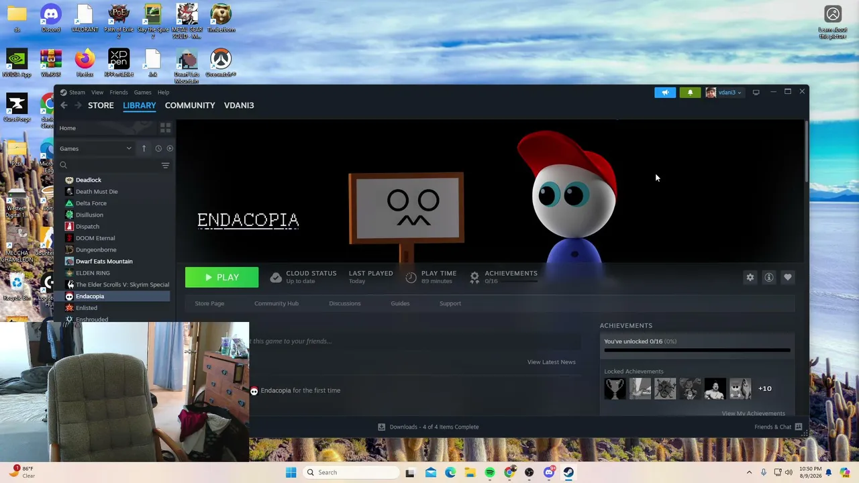This screenshot has height=483, width=859.
Task: Open the Guides link
Action: coord(400,303)
